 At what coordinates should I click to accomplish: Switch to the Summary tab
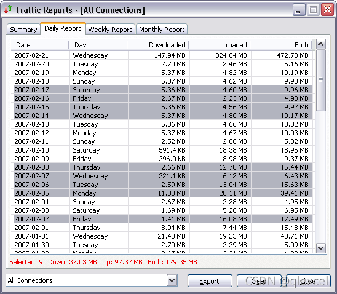[23, 30]
